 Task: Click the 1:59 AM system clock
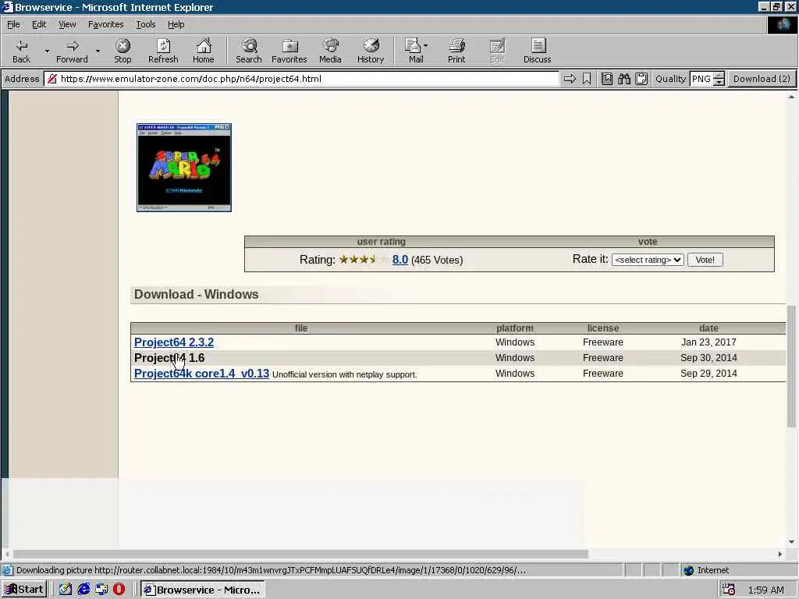click(765, 590)
